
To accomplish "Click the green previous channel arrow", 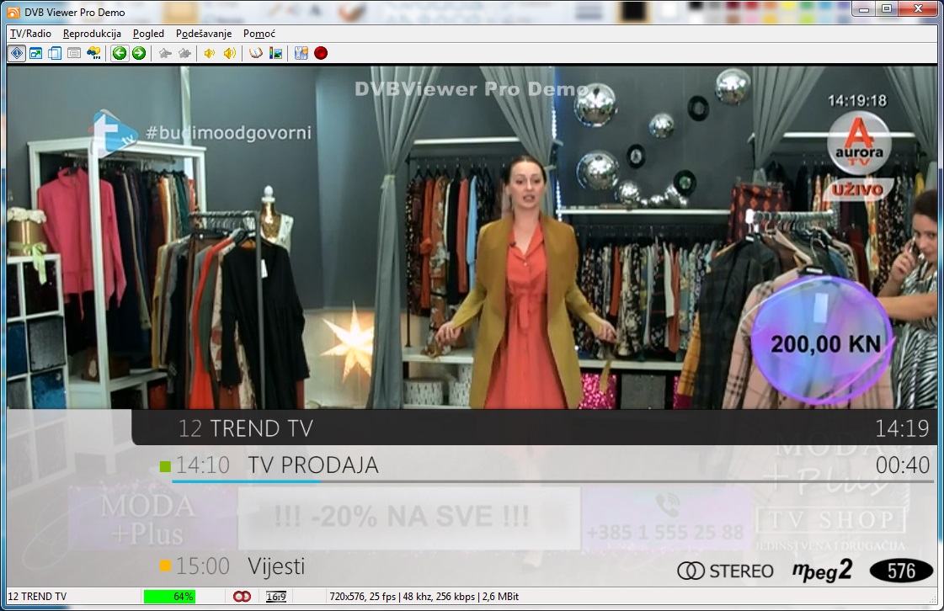I will tap(120, 53).
